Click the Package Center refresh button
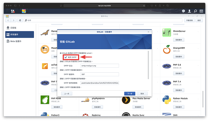This screenshot has width=209, height=121. tap(20, 20)
